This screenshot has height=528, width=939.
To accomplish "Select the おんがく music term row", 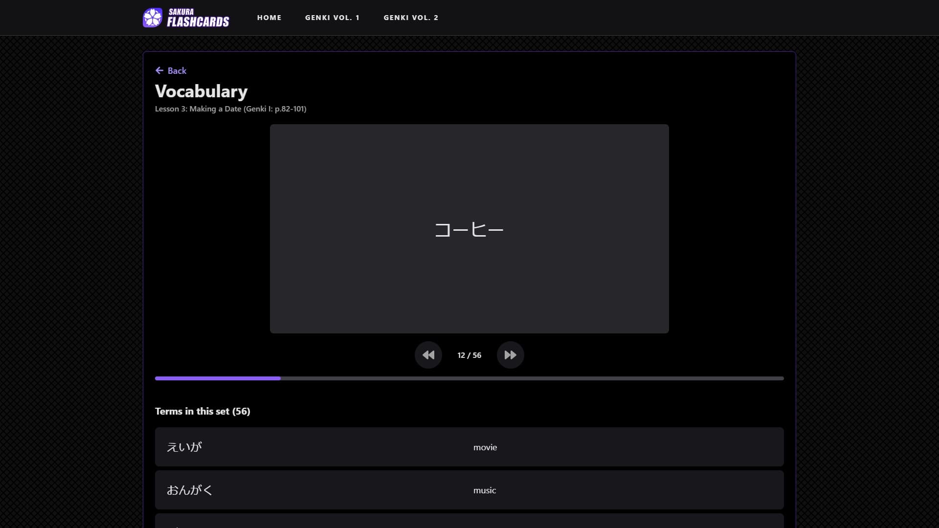I will pyautogui.click(x=469, y=490).
